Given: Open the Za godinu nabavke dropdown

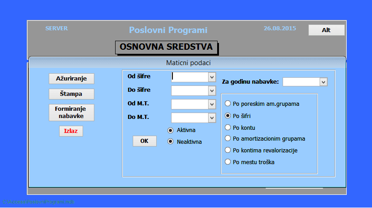Looking at the screenshot, I should click(x=323, y=82).
